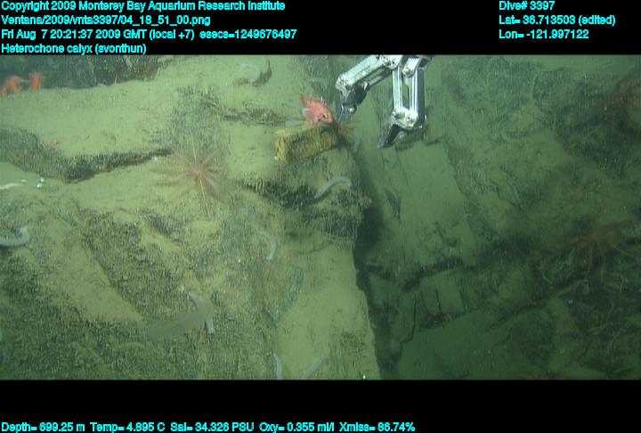Viewport: 641px width, 433px height.
Task: Select the orange sea stars at top left
Action: pyautogui.click(x=22, y=84)
